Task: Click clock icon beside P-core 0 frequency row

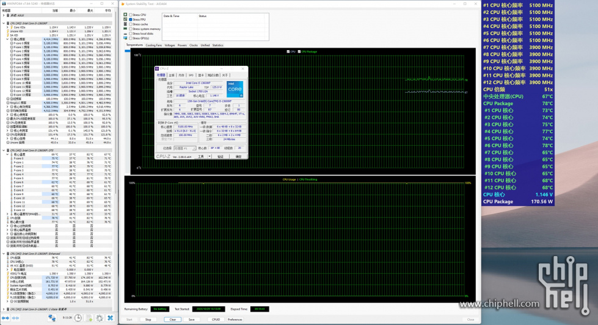Action: coord(12,43)
